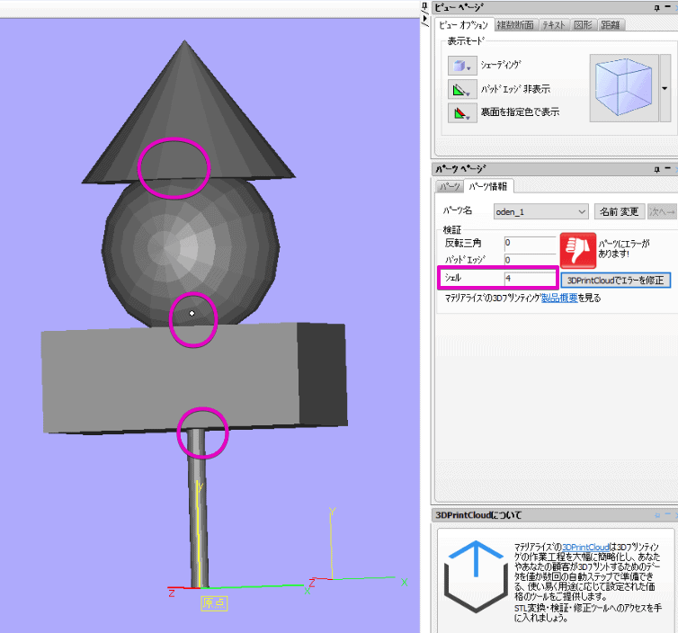Click the bad edge hide icon
Screen dimensions: 678x633
[462, 90]
